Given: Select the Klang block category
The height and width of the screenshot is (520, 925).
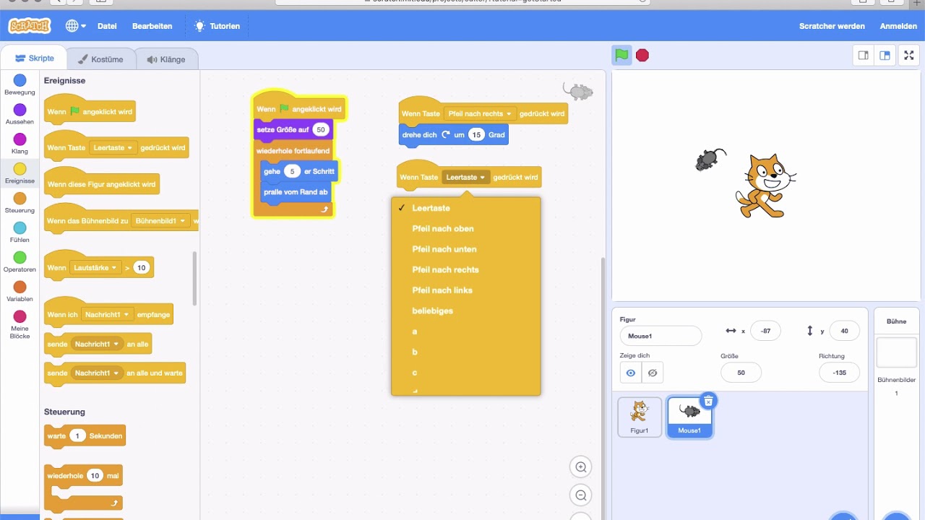Looking at the screenshot, I should (x=20, y=144).
